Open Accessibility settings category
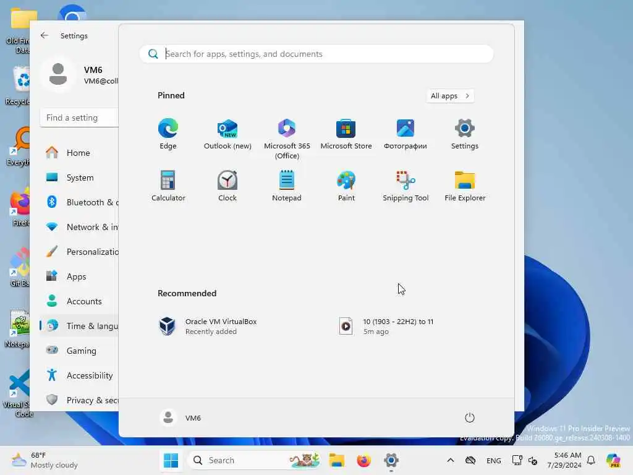Image resolution: width=633 pixels, height=475 pixels. click(x=79, y=375)
